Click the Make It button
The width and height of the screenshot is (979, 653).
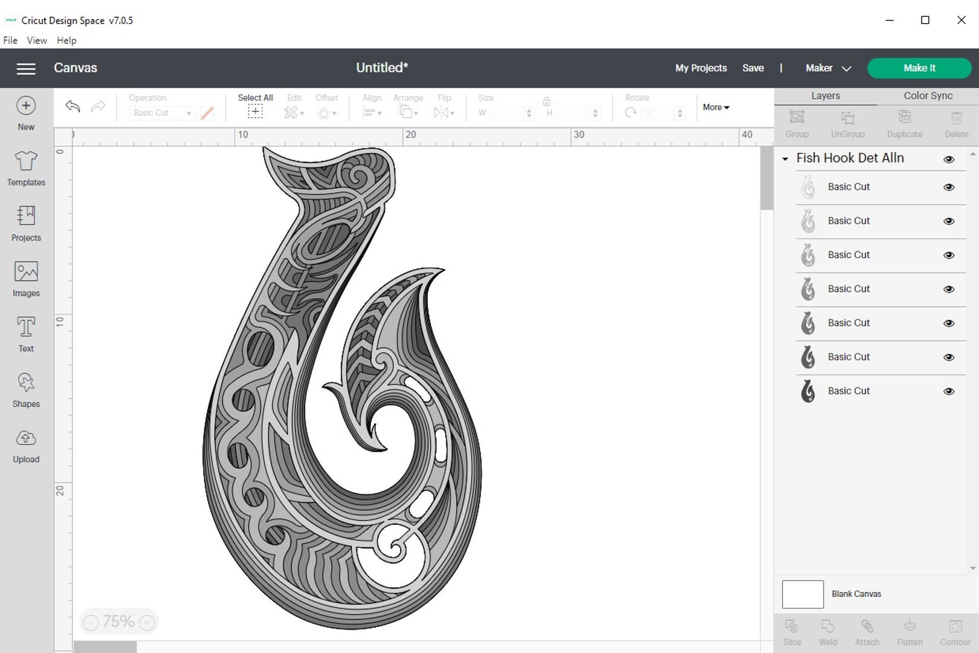point(919,68)
